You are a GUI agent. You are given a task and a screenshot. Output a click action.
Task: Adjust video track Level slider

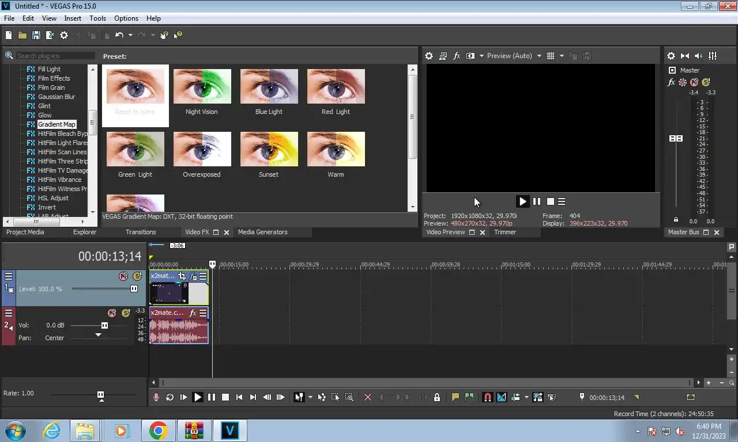134,289
